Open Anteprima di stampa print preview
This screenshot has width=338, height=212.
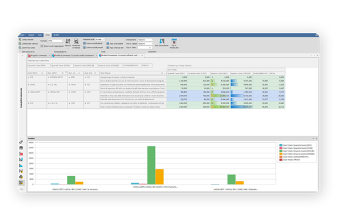(76, 44)
